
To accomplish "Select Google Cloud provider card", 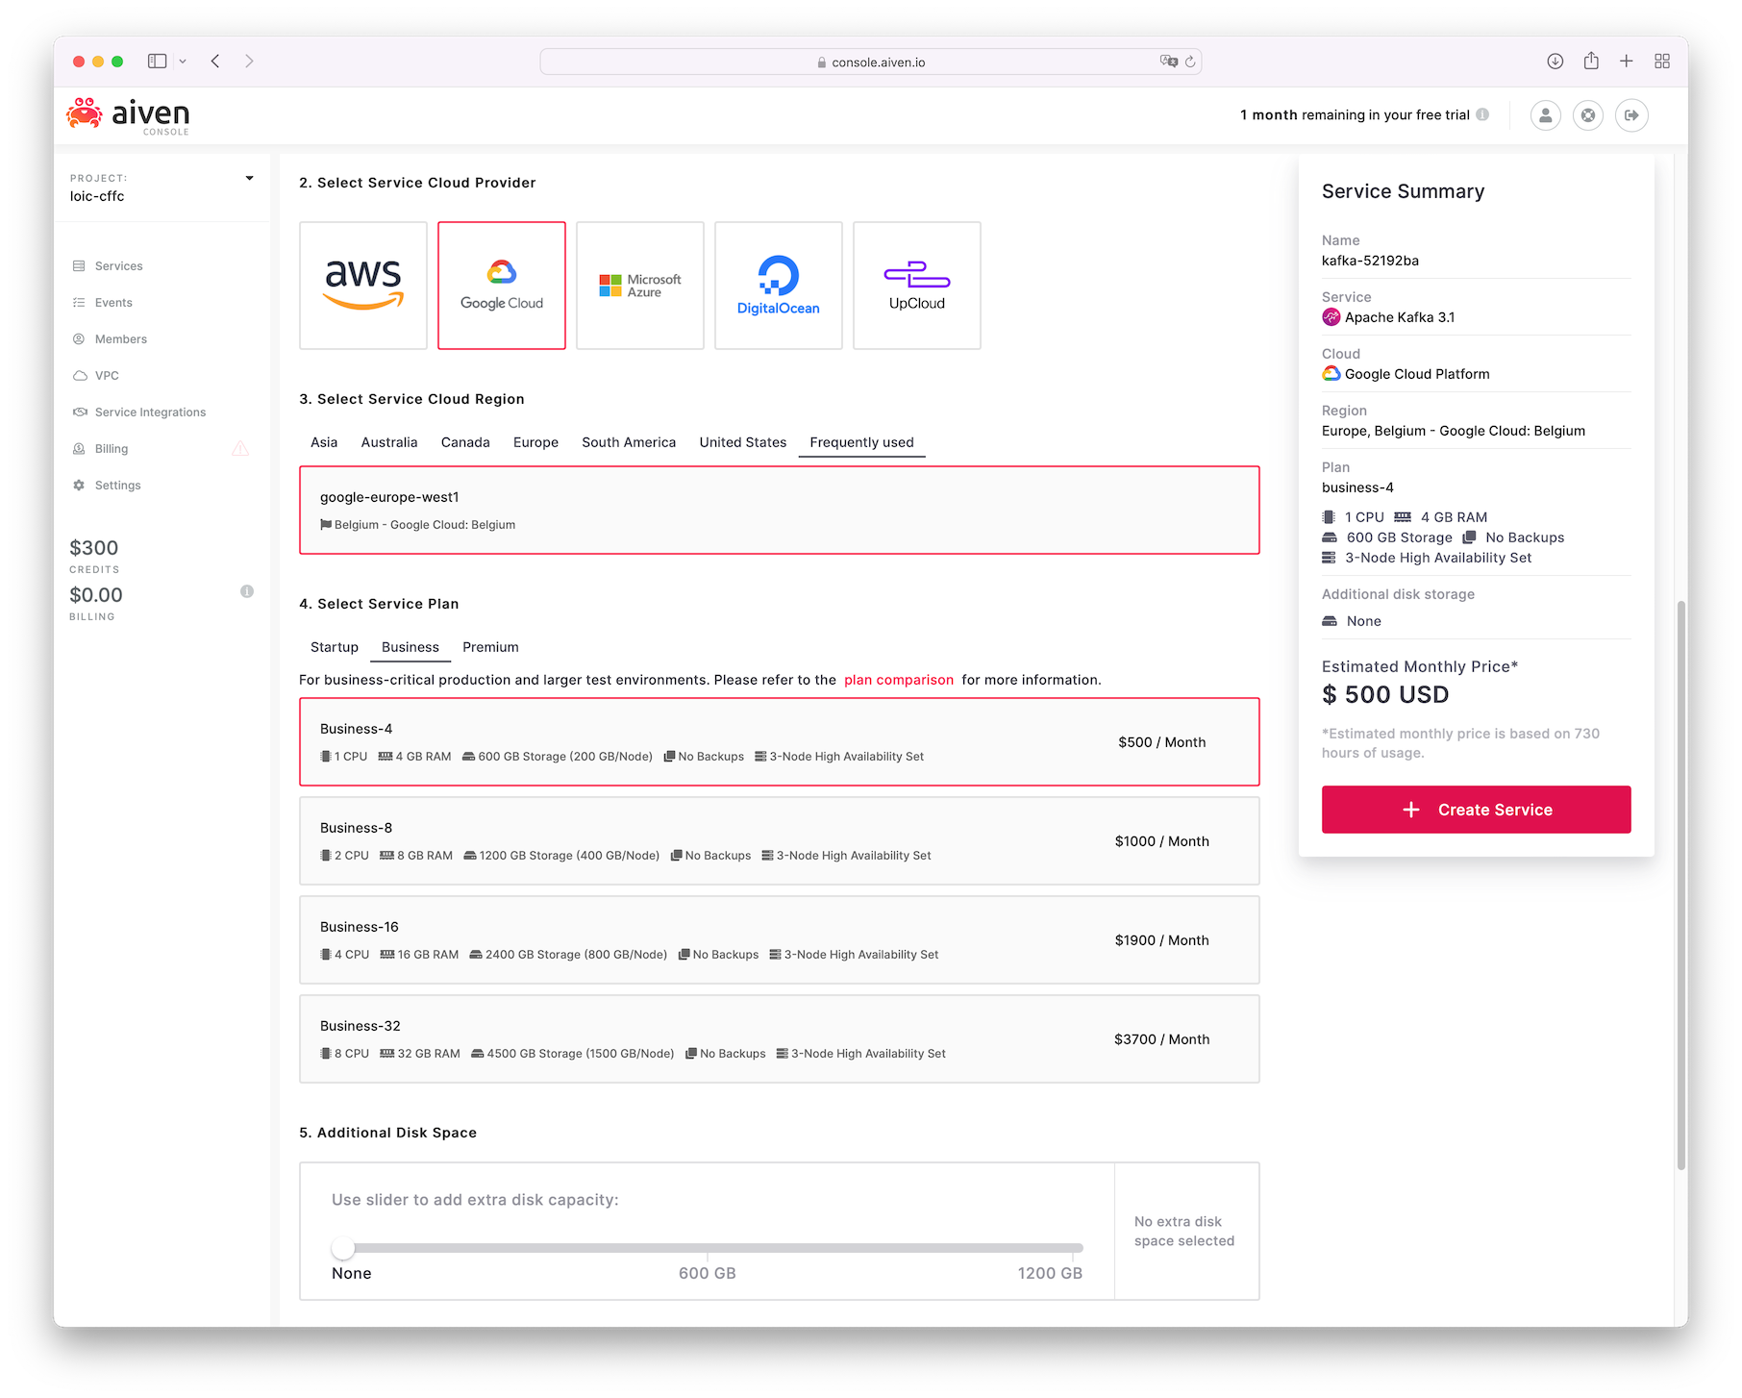I will (x=502, y=286).
